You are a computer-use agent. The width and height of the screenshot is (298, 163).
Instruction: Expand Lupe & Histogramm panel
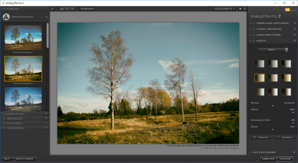[x=251, y=152]
